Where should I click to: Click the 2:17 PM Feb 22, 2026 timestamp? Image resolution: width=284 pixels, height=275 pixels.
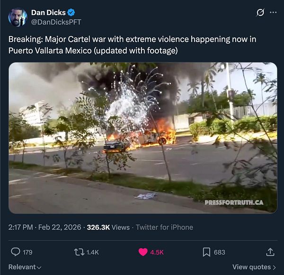tap(45, 227)
